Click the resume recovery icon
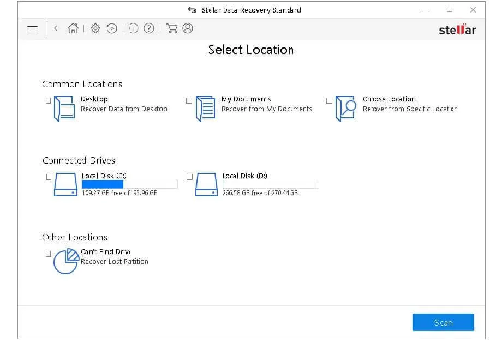 click(x=112, y=29)
